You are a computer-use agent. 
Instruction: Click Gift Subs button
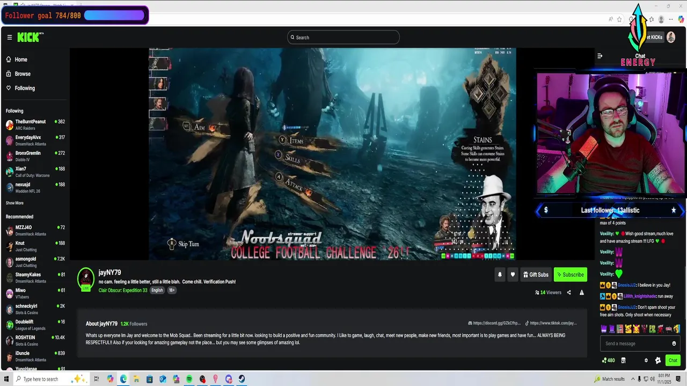click(x=536, y=274)
